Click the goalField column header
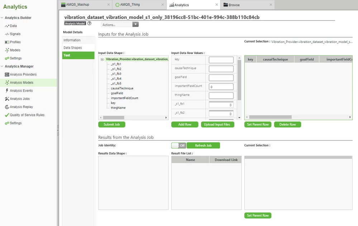Screen dimensions: 358x226 tap(307, 59)
